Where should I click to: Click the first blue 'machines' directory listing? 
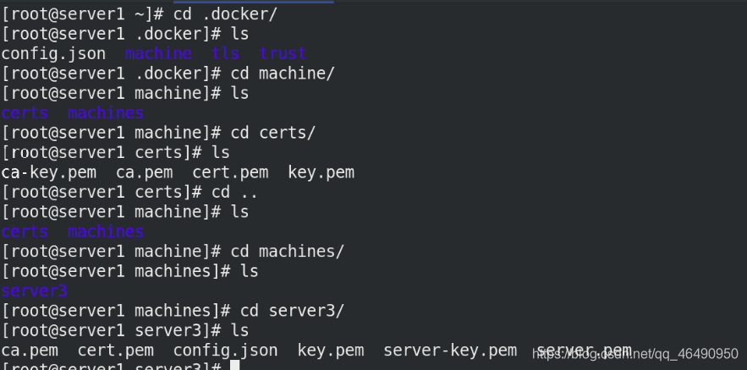106,113
